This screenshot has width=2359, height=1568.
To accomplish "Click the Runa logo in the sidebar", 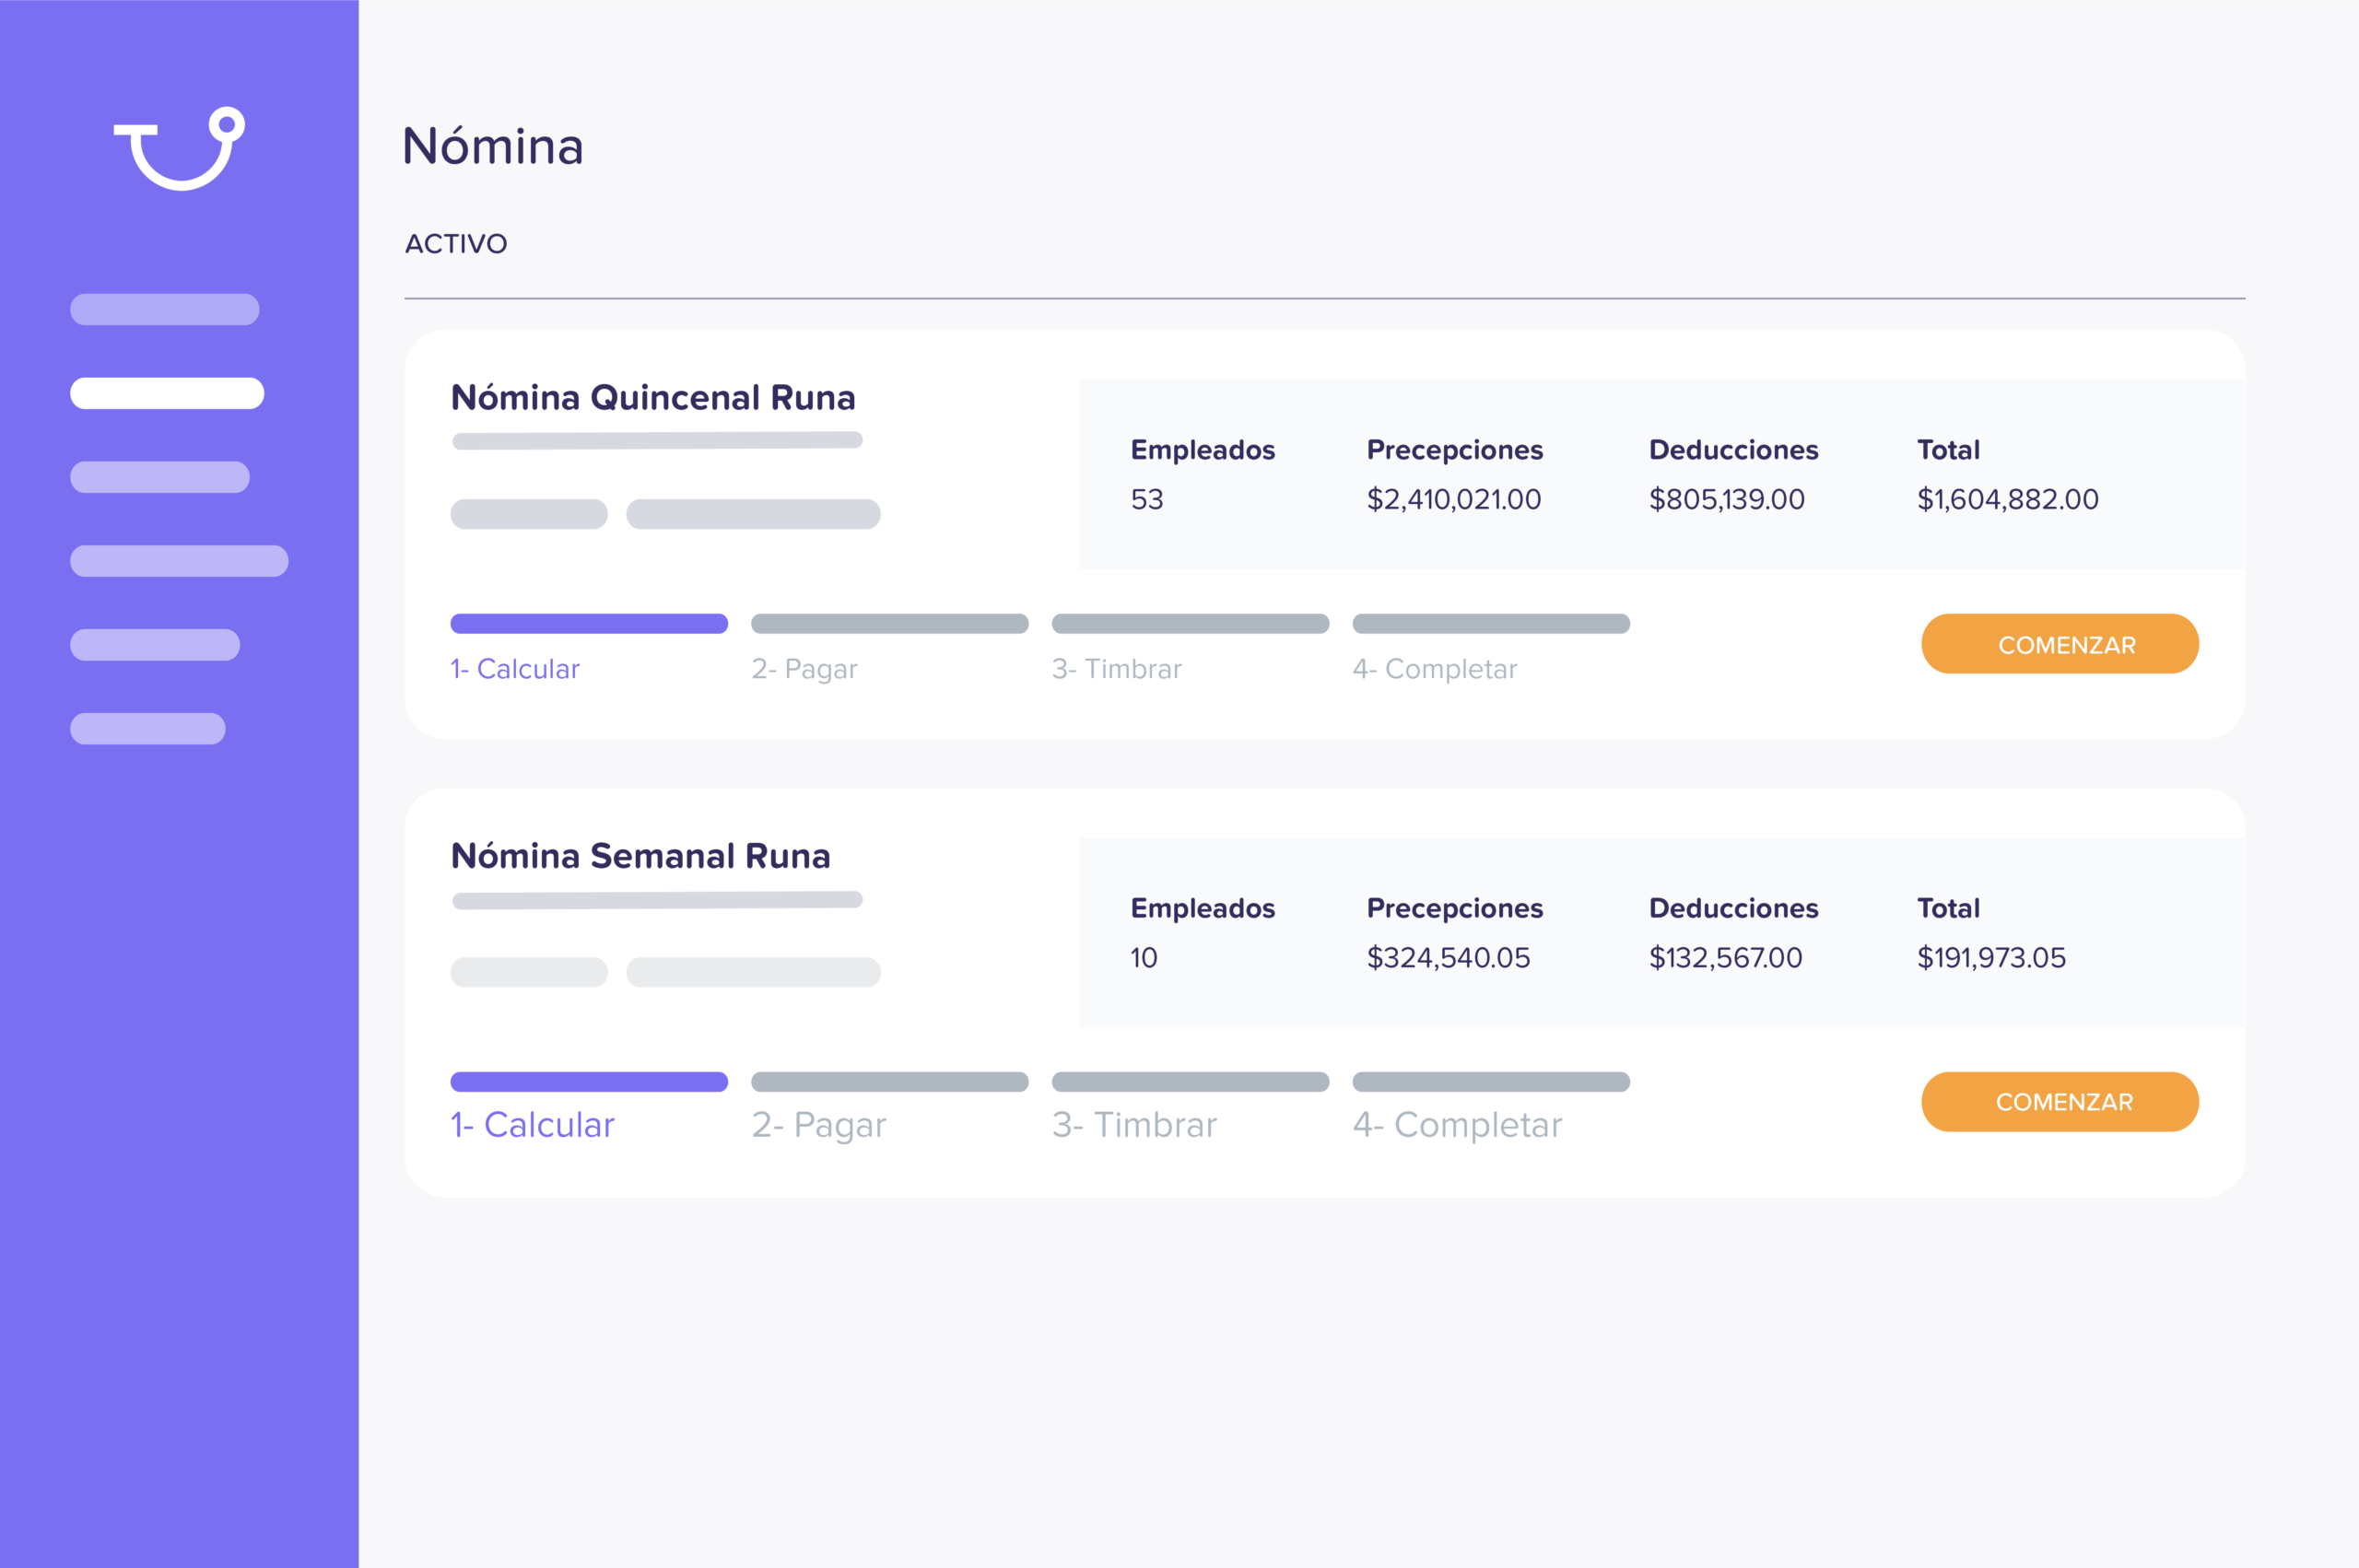I will (180, 150).
